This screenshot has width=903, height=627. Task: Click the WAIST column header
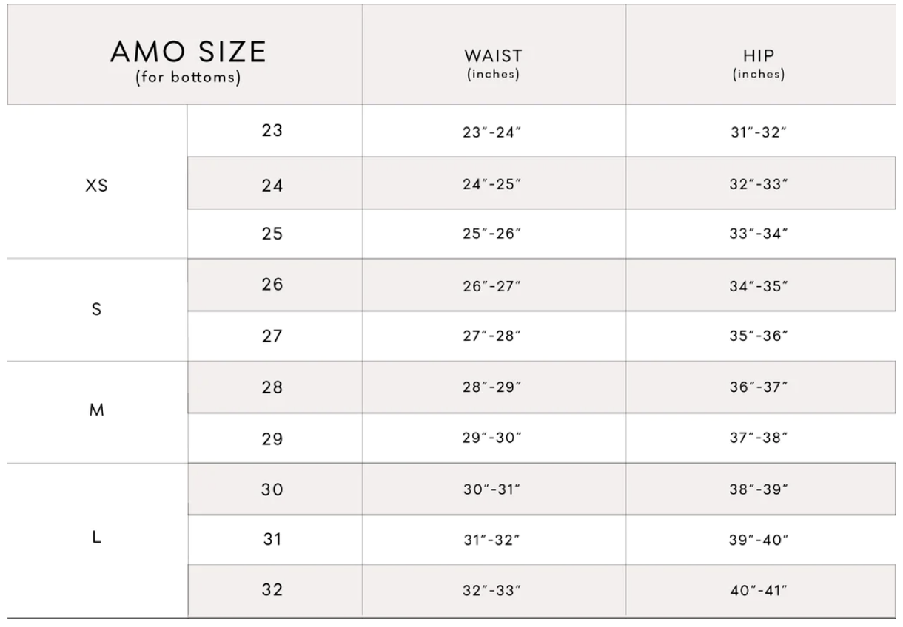coord(493,64)
